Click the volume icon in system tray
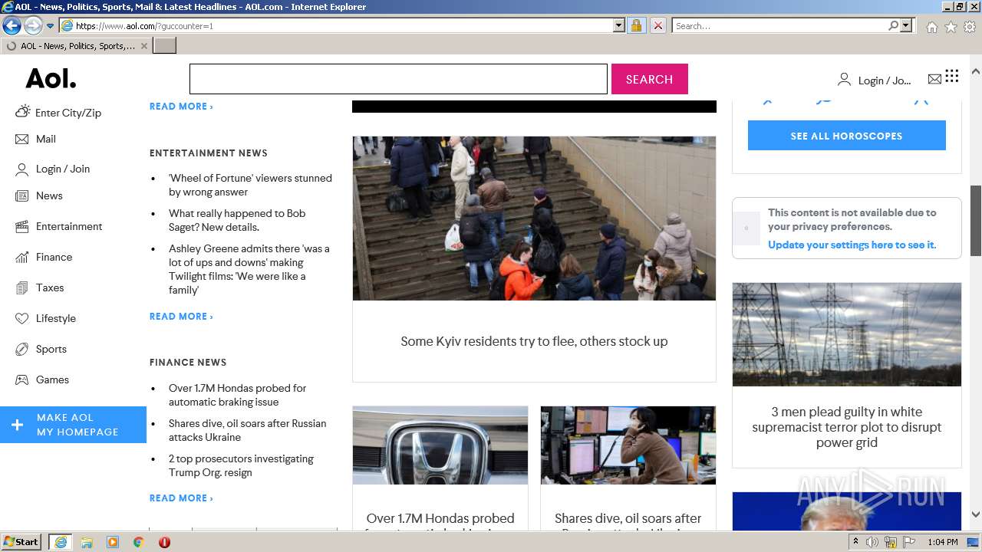 [x=872, y=542]
